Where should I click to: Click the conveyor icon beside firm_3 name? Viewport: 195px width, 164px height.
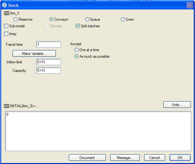7,13
